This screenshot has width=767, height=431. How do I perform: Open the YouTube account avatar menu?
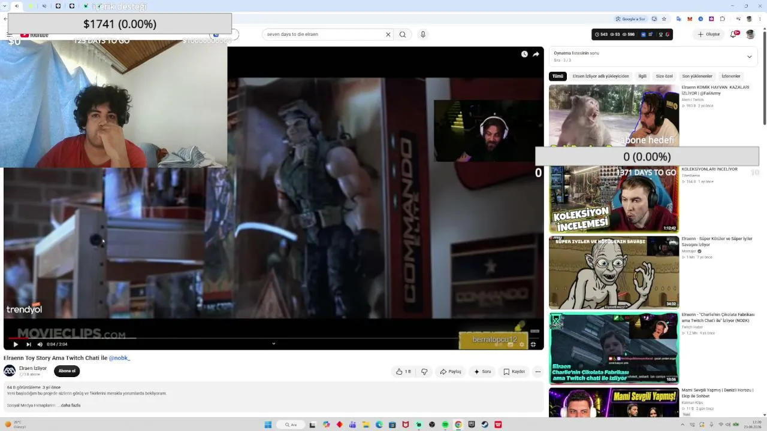click(x=750, y=34)
